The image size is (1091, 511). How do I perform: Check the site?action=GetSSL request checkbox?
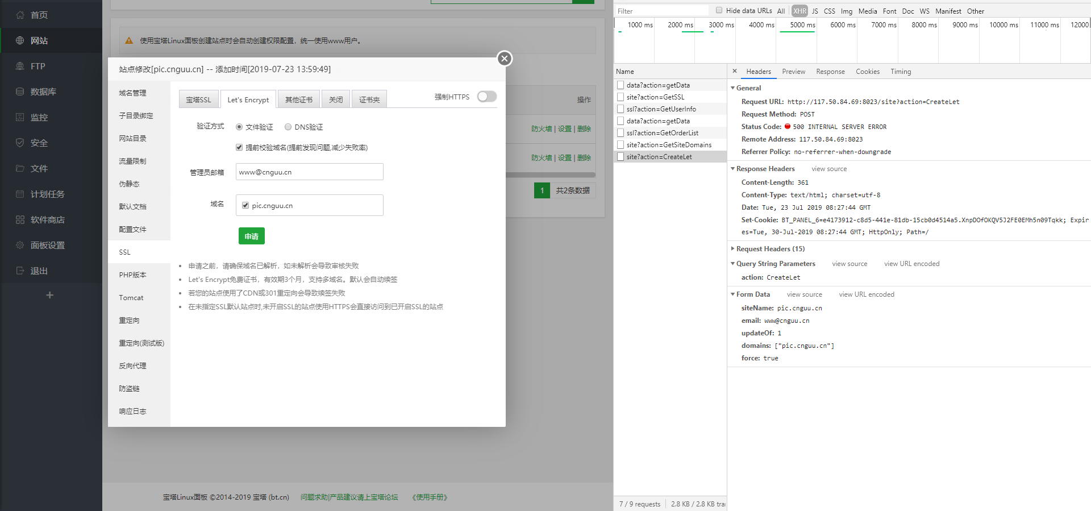pos(621,97)
